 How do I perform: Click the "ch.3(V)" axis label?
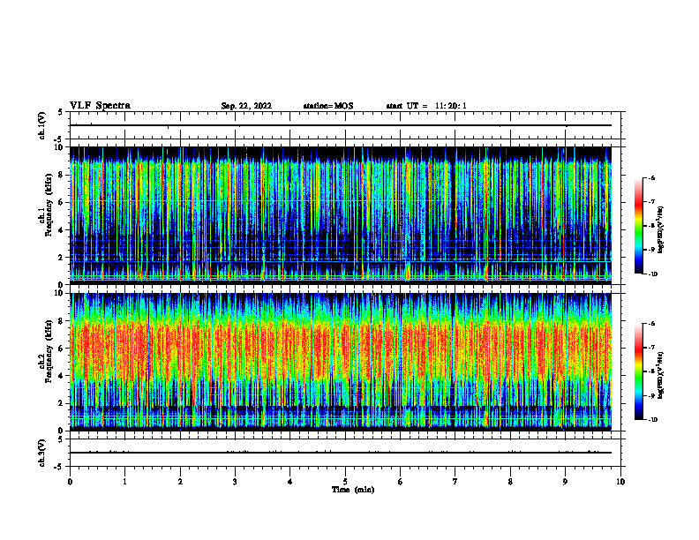(41, 453)
